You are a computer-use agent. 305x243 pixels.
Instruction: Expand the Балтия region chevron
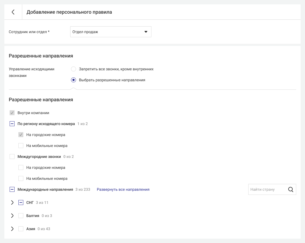click(x=12, y=216)
